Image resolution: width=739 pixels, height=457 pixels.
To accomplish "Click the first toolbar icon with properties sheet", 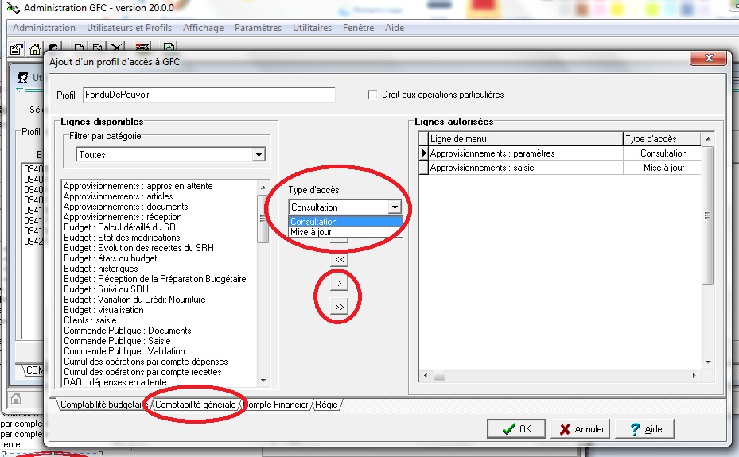I will click(x=17, y=48).
